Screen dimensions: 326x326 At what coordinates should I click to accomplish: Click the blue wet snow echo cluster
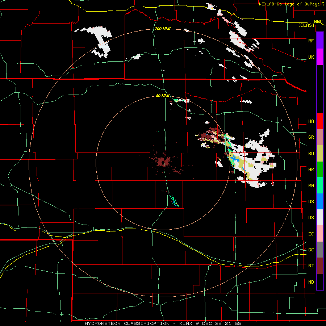pos(235,159)
